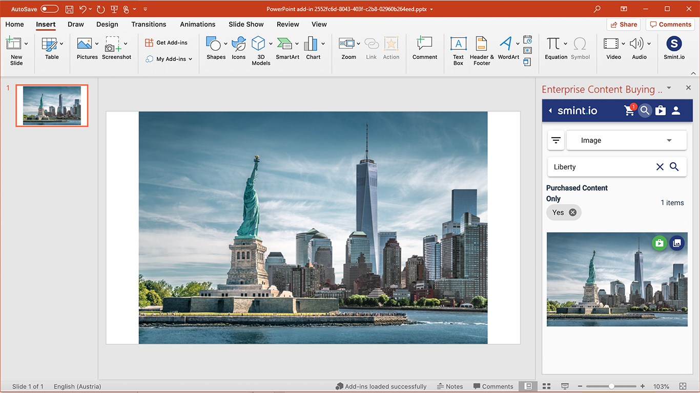The height and width of the screenshot is (393, 700).
Task: Click the Comments button at top right
Action: click(670, 24)
